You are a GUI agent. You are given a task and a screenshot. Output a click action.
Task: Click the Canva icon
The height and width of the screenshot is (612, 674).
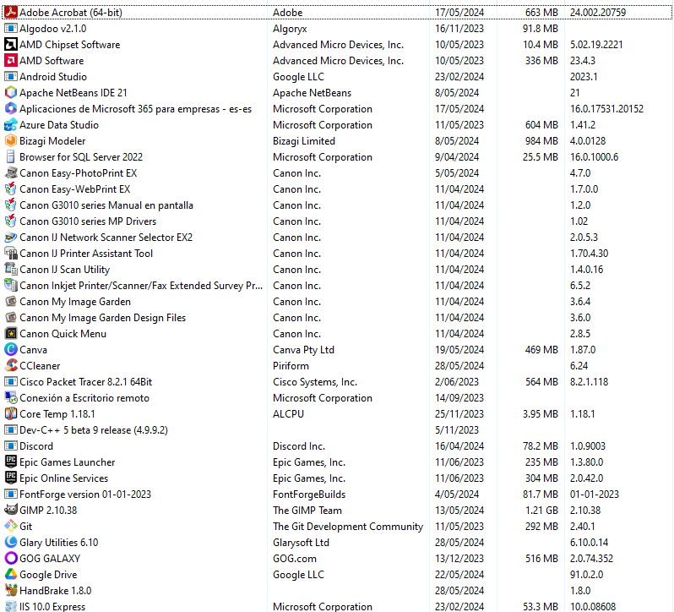point(11,350)
